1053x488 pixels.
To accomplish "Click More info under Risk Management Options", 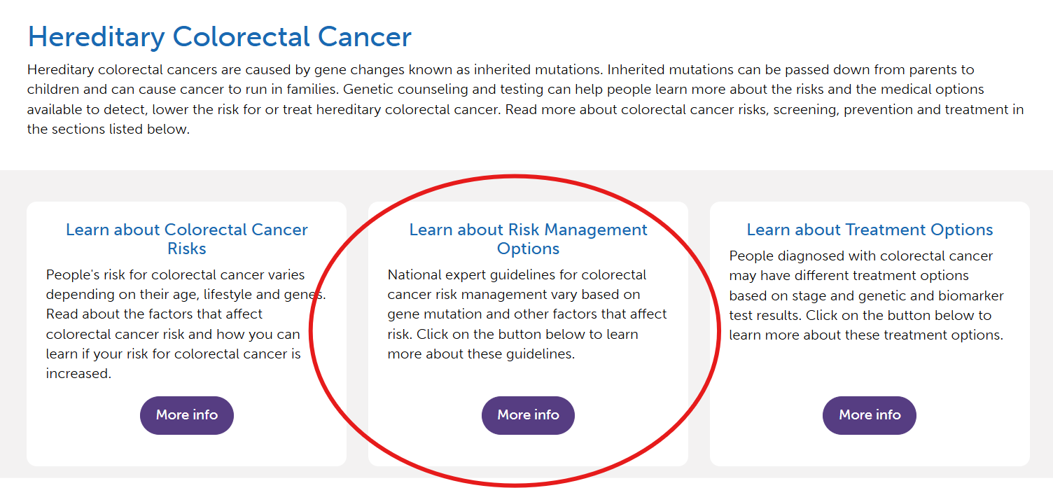I will pos(528,415).
